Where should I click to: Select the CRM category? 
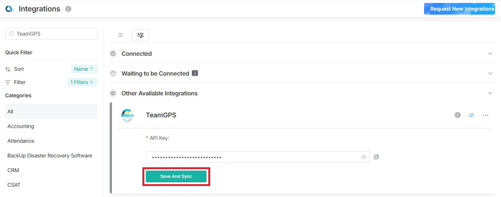(x=13, y=170)
